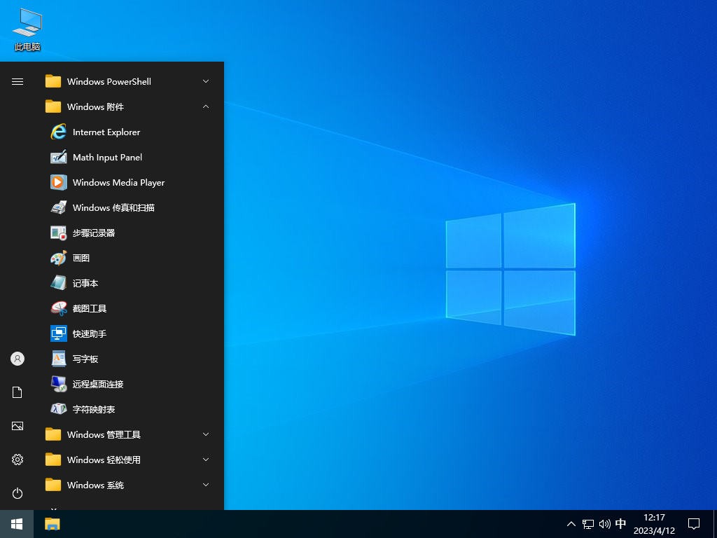The width and height of the screenshot is (717, 538).
Task: Open File Explorer from the taskbar
Action: coord(53,524)
